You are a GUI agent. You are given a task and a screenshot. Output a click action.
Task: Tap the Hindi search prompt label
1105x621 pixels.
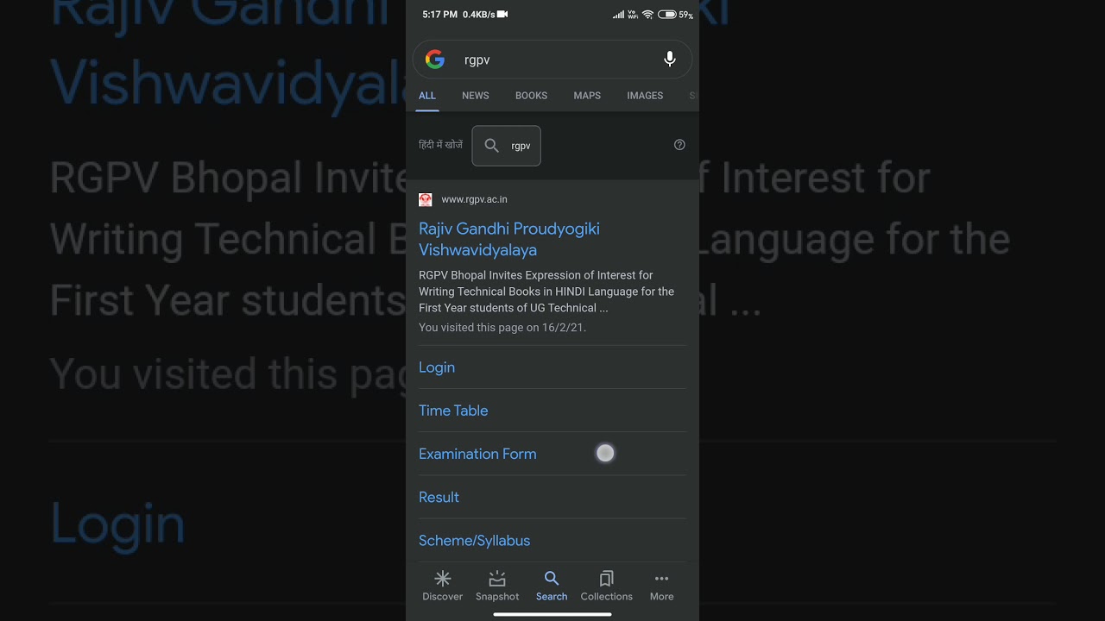pyautogui.click(x=441, y=145)
